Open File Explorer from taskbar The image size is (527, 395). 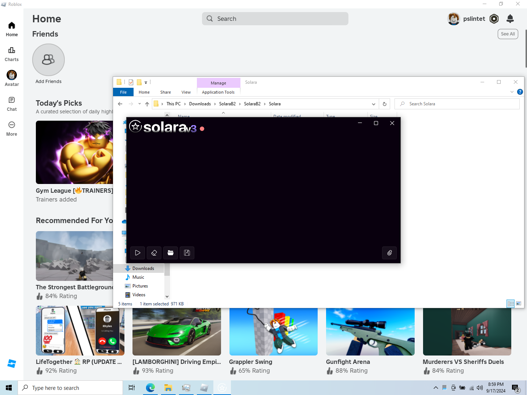click(x=168, y=388)
